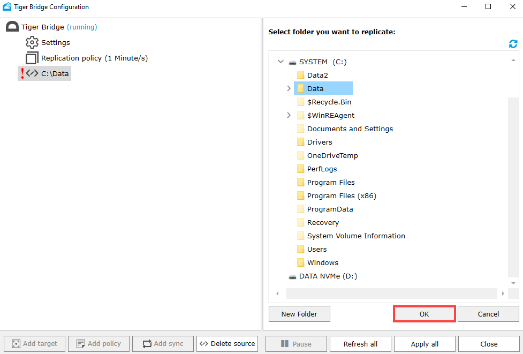Viewport: 523px width, 354px height.
Task: Click Apply all
Action: [425, 344]
